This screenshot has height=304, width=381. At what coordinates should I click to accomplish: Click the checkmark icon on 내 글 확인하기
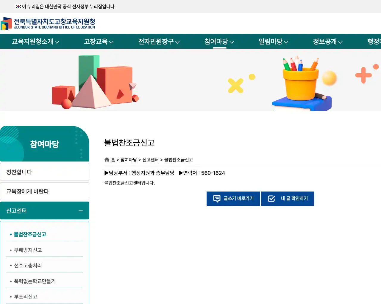coord(271,199)
